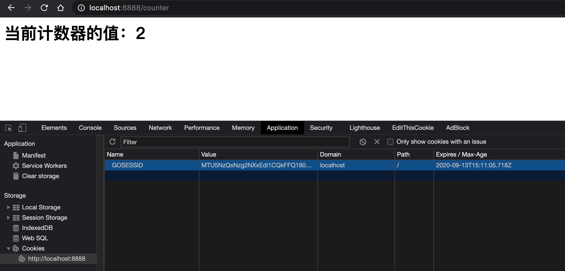Click the Web SQL database icon
The width and height of the screenshot is (565, 271).
pyautogui.click(x=16, y=238)
